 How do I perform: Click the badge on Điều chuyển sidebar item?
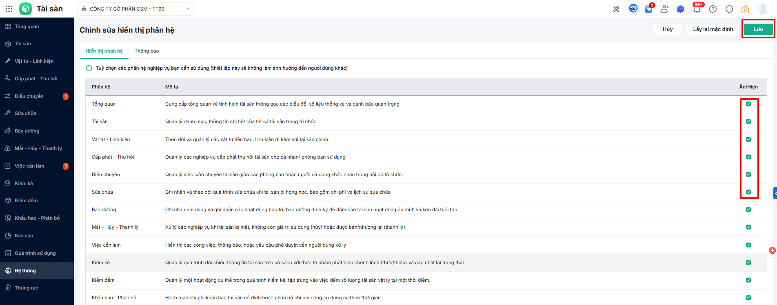click(x=66, y=97)
